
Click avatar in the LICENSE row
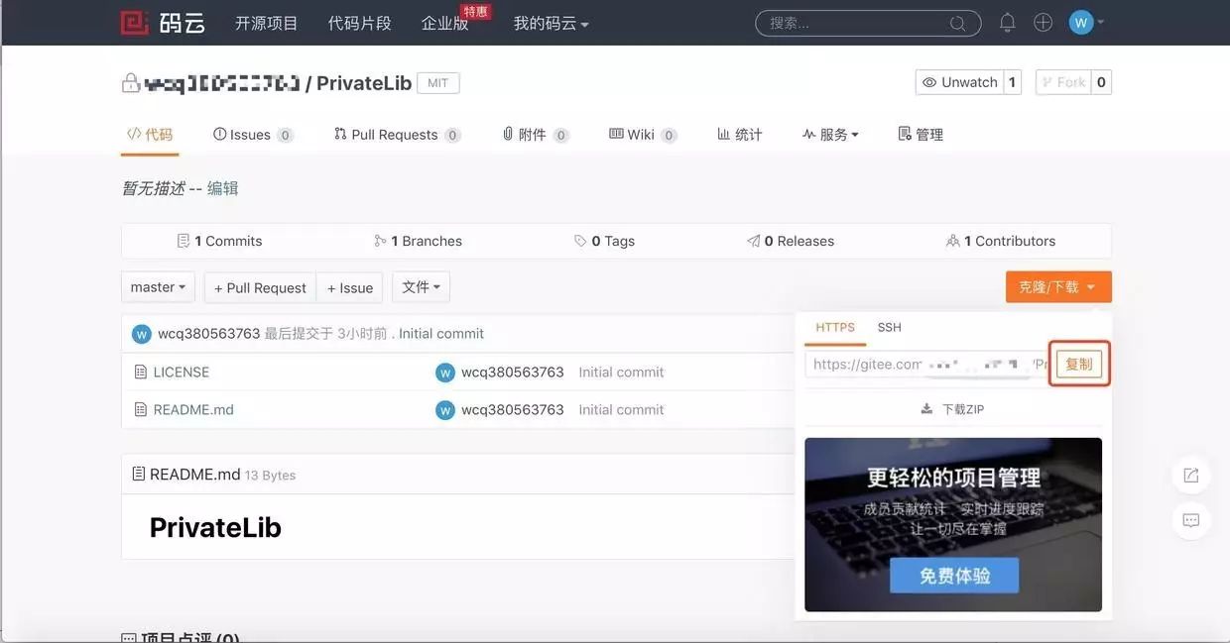pos(445,373)
